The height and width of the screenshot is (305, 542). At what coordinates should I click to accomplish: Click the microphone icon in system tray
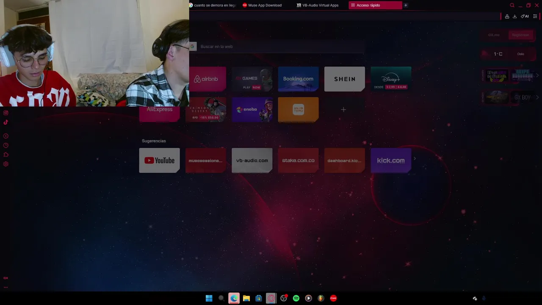(x=484, y=298)
